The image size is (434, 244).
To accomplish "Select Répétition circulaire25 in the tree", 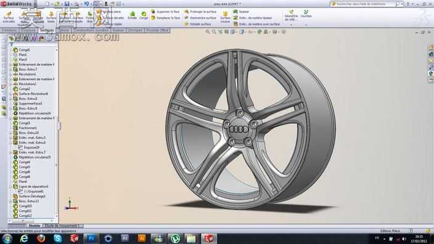I will (32, 157).
